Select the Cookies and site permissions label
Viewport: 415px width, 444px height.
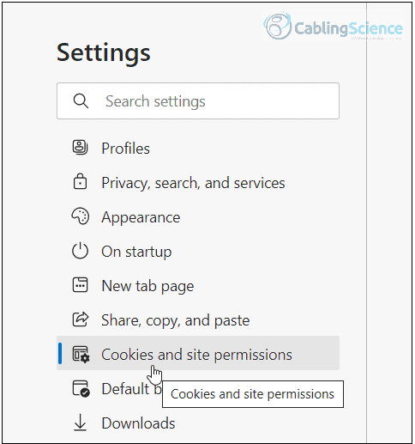[x=196, y=355]
